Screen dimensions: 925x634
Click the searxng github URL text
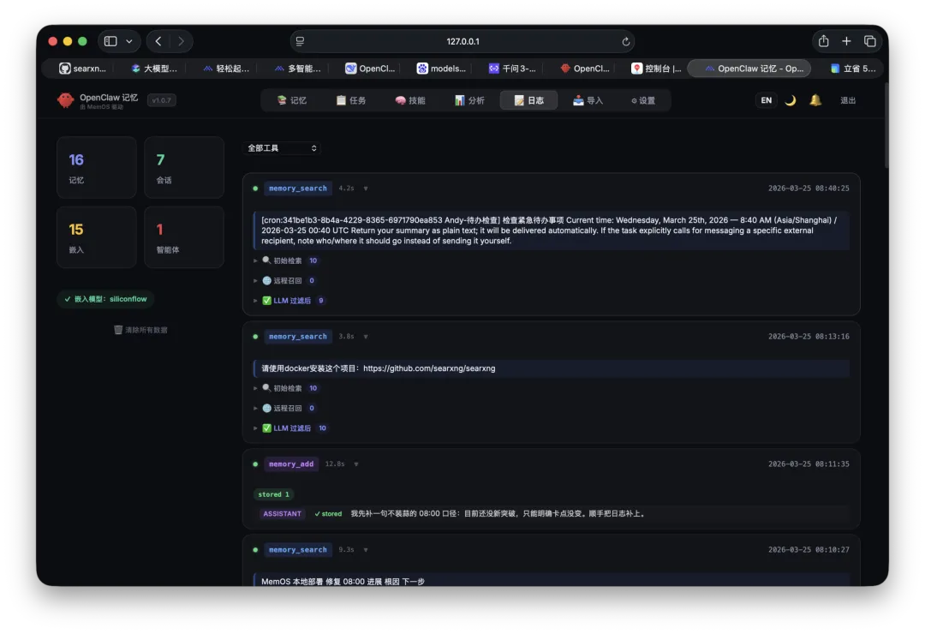tap(429, 368)
